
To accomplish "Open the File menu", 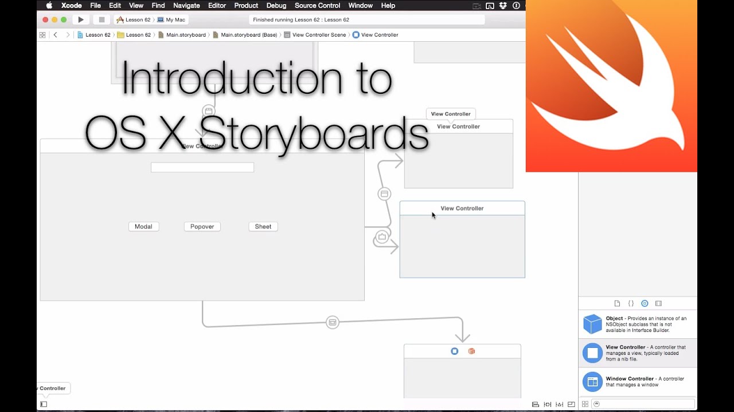I will point(95,5).
